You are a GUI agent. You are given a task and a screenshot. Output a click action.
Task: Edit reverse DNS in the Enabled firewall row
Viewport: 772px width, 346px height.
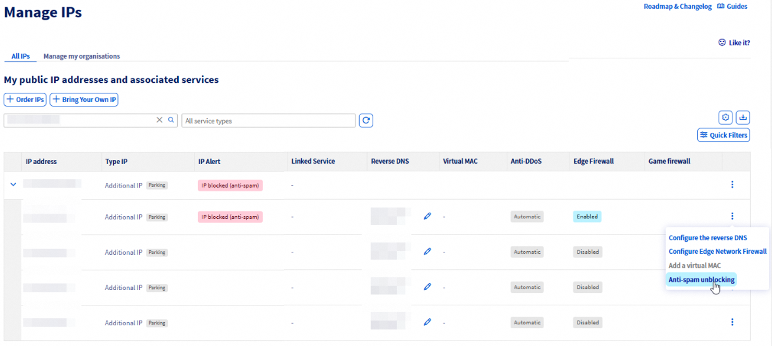click(427, 216)
